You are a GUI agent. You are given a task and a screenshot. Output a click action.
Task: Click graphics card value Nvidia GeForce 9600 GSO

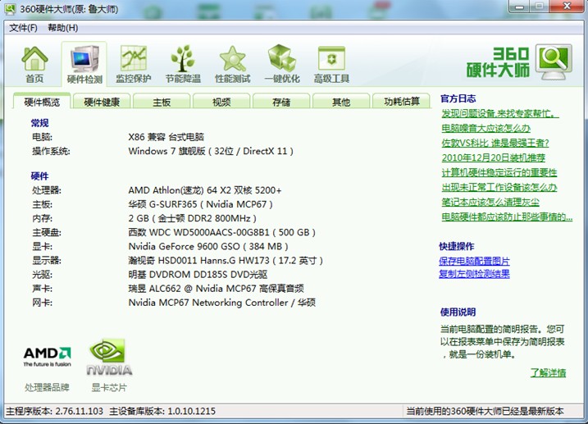(208, 246)
